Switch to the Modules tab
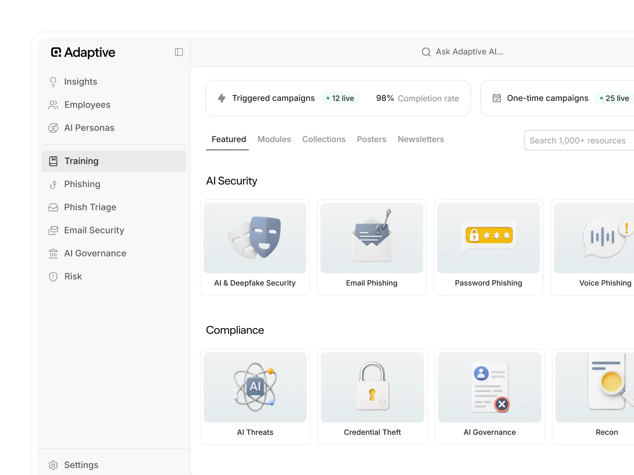This screenshot has height=475, width=634. point(274,139)
